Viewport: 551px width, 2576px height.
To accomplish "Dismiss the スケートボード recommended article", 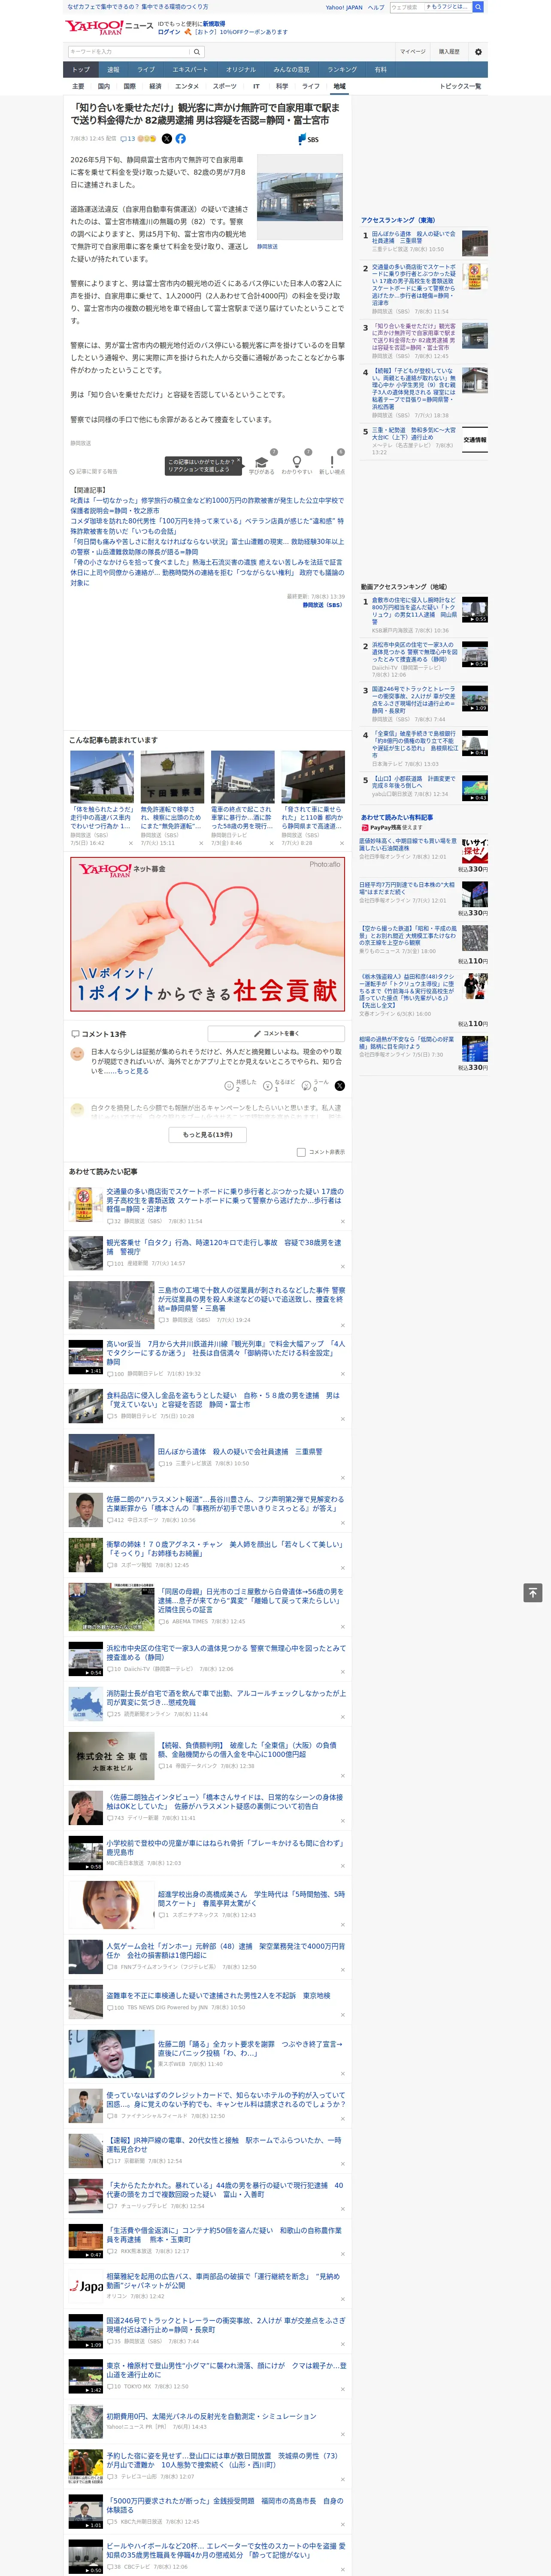I will 342,1221.
